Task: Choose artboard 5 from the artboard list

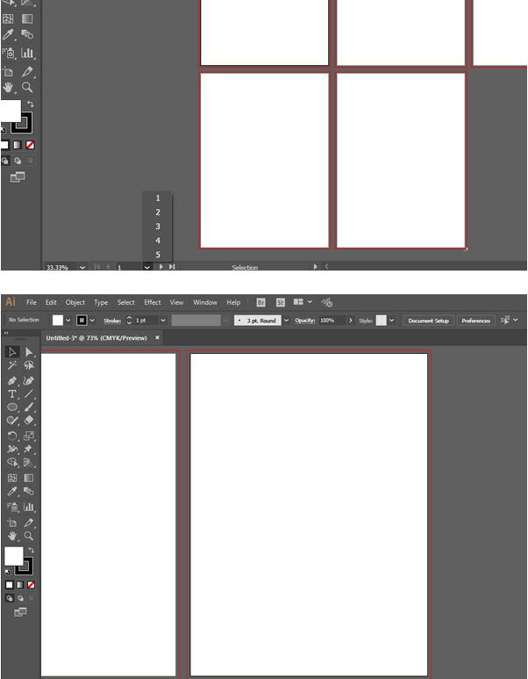Action: pos(158,255)
